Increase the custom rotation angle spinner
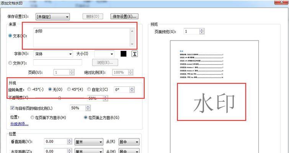 coord(132,88)
